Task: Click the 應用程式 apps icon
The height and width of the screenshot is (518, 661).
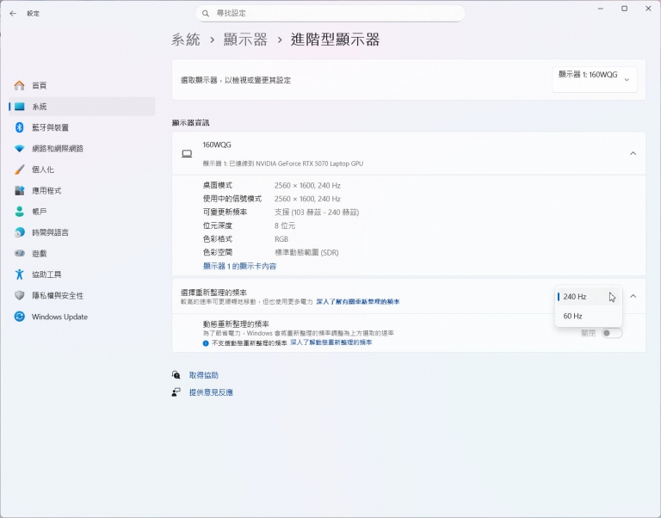Action: pyautogui.click(x=20, y=190)
